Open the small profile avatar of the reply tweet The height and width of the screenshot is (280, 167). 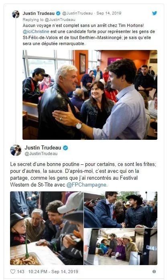tap(16, 14)
